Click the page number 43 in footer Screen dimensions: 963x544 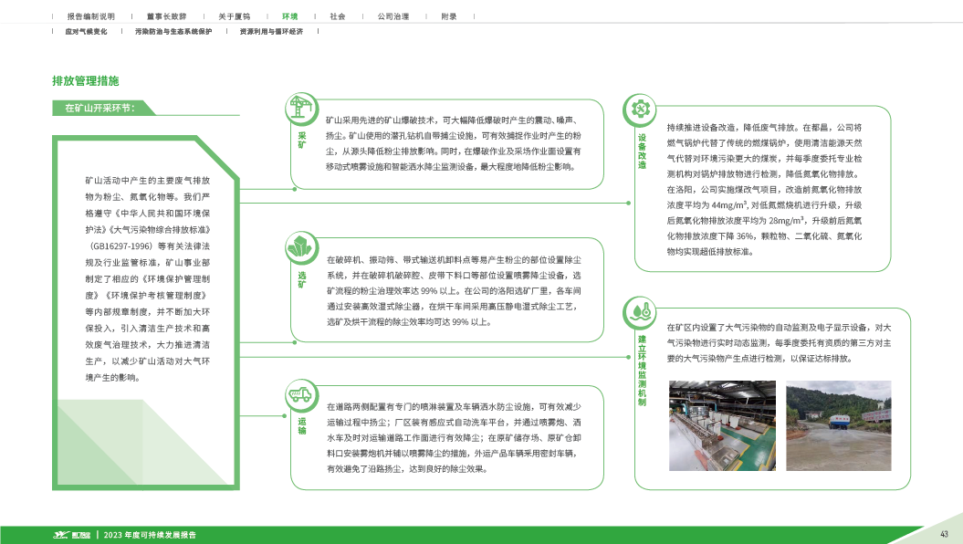pos(944,534)
